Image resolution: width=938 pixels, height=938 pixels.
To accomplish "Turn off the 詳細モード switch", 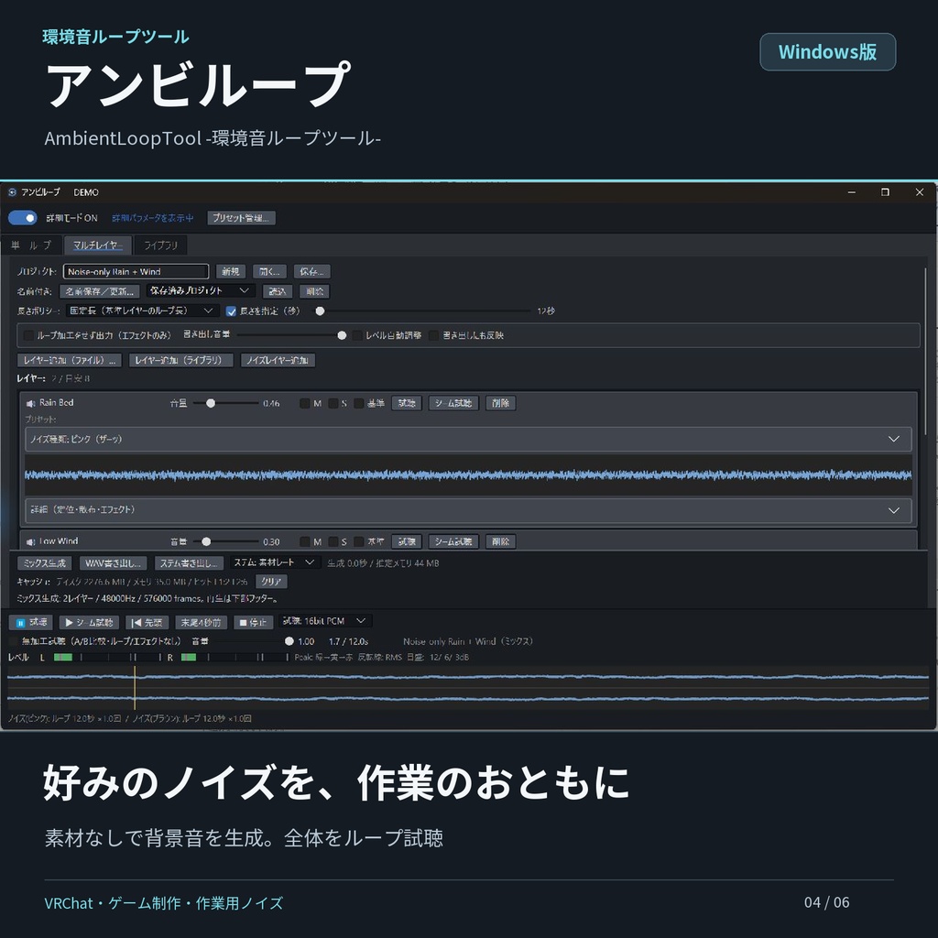I will (23, 218).
